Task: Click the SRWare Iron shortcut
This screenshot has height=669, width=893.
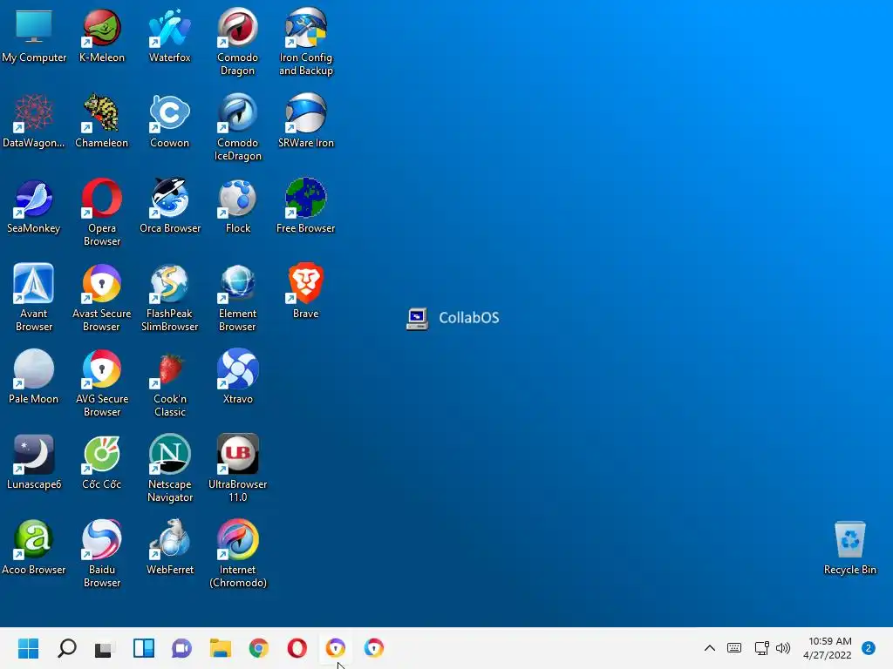Action: tap(306, 120)
